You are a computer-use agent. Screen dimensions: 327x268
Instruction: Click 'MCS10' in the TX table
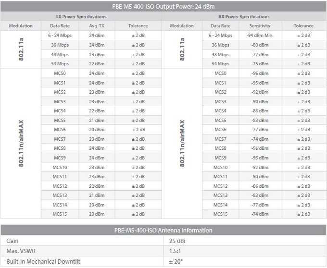click(60, 168)
